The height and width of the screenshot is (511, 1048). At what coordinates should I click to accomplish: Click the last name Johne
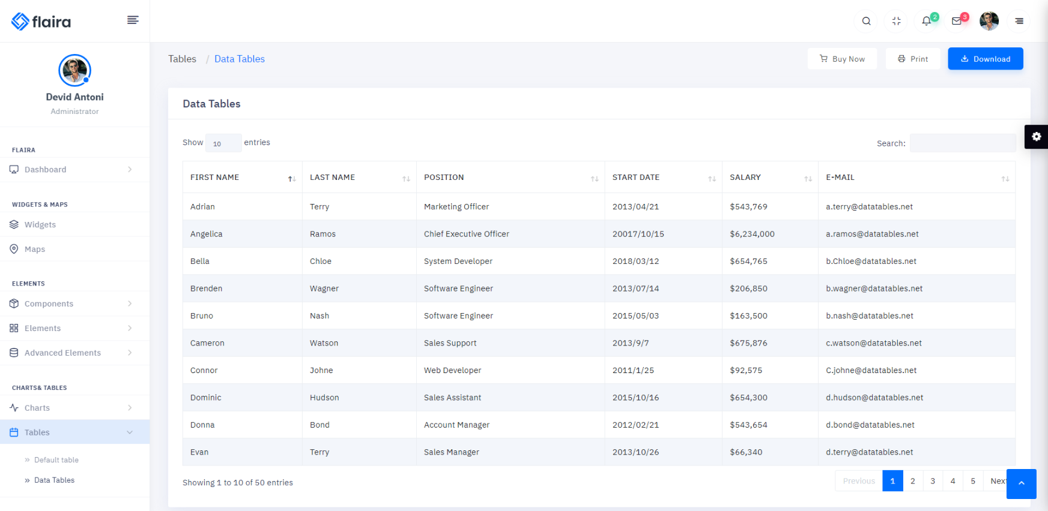[x=321, y=371]
